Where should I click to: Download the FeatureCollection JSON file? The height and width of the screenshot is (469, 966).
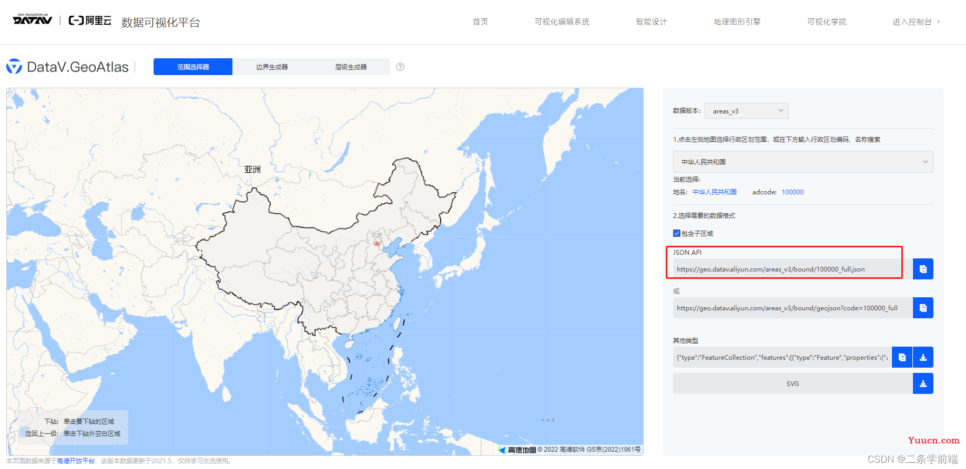pyautogui.click(x=923, y=357)
